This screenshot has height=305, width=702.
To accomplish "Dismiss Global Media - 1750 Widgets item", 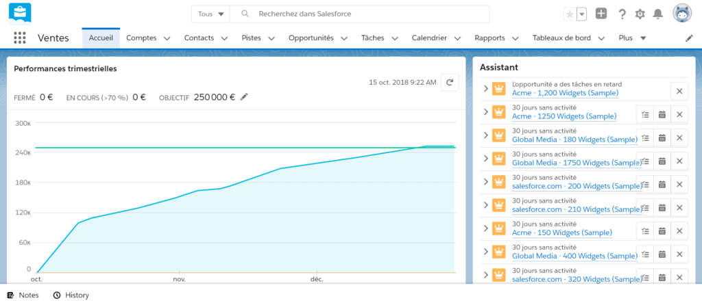I will pyautogui.click(x=679, y=161).
